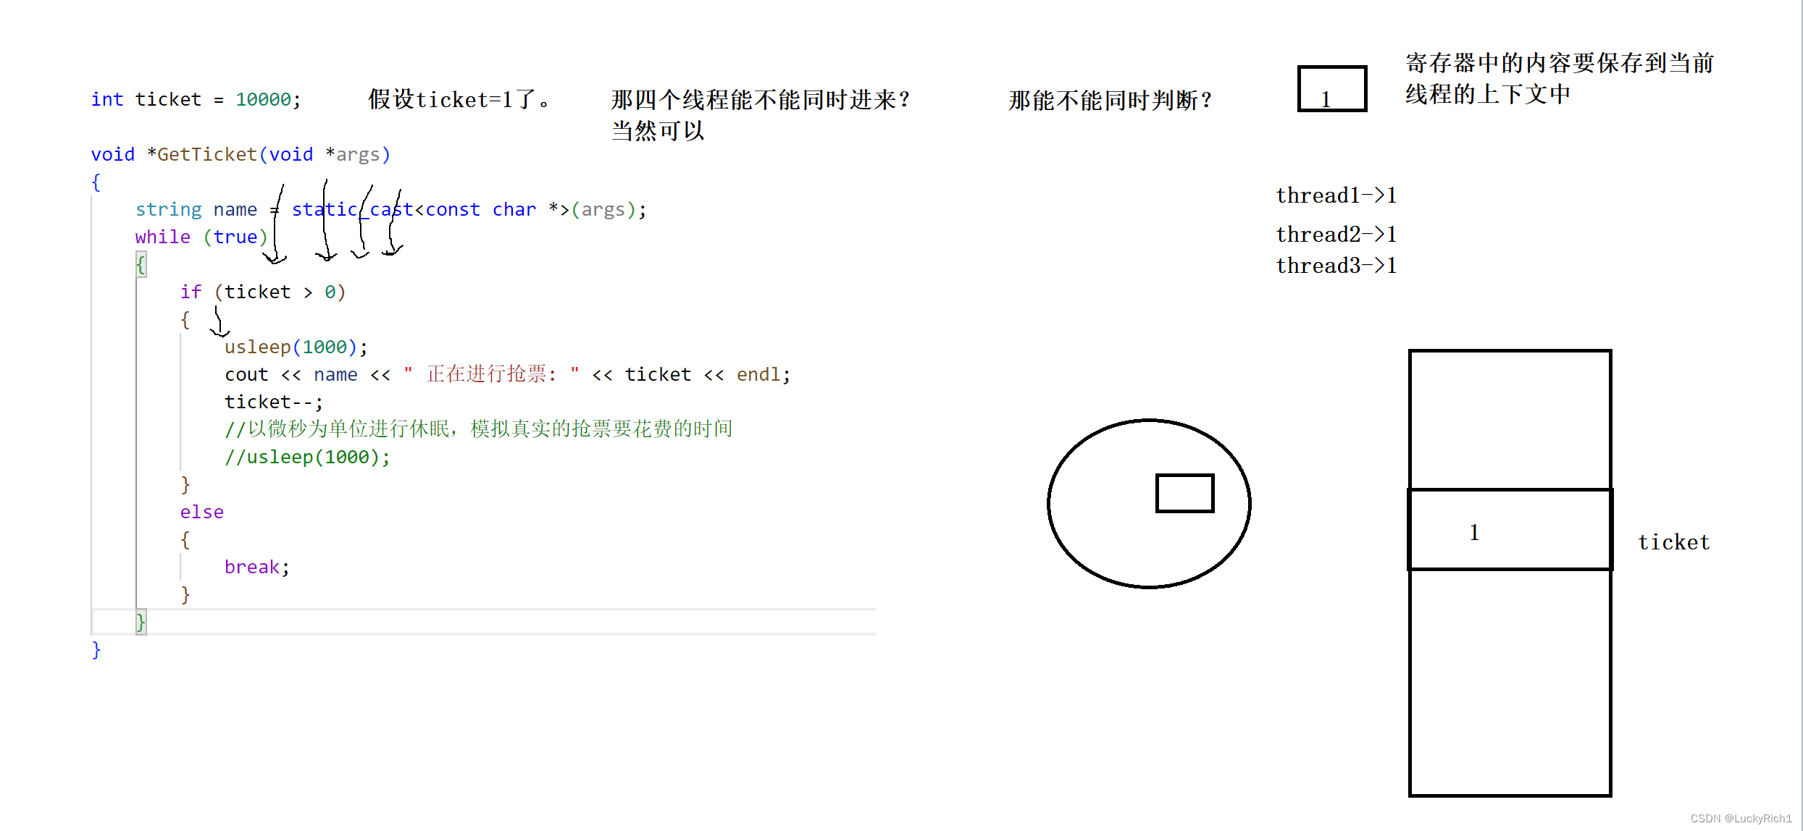Click the green Chinese comment about sleeping microseconds
Viewport: 1803px width, 831px height.
tap(478, 429)
